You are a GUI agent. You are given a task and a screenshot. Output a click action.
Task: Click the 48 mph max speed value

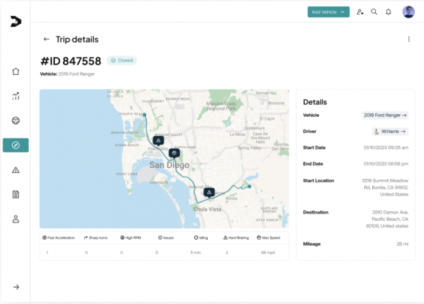pyautogui.click(x=268, y=252)
